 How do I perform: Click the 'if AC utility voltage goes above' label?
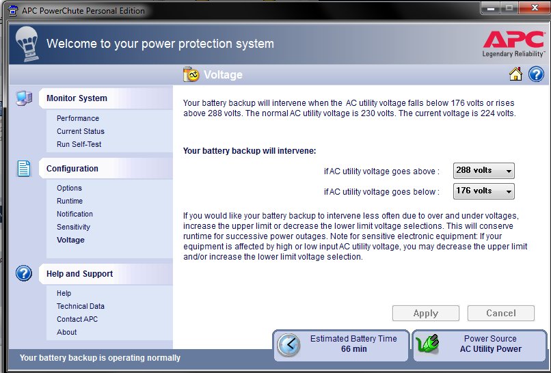[x=381, y=171]
